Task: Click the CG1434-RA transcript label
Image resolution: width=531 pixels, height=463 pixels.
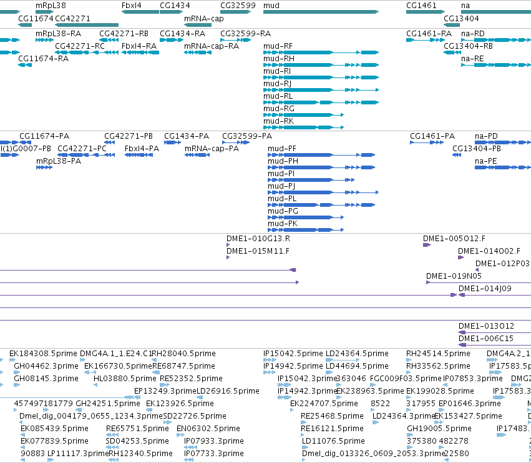Action: coord(183,34)
